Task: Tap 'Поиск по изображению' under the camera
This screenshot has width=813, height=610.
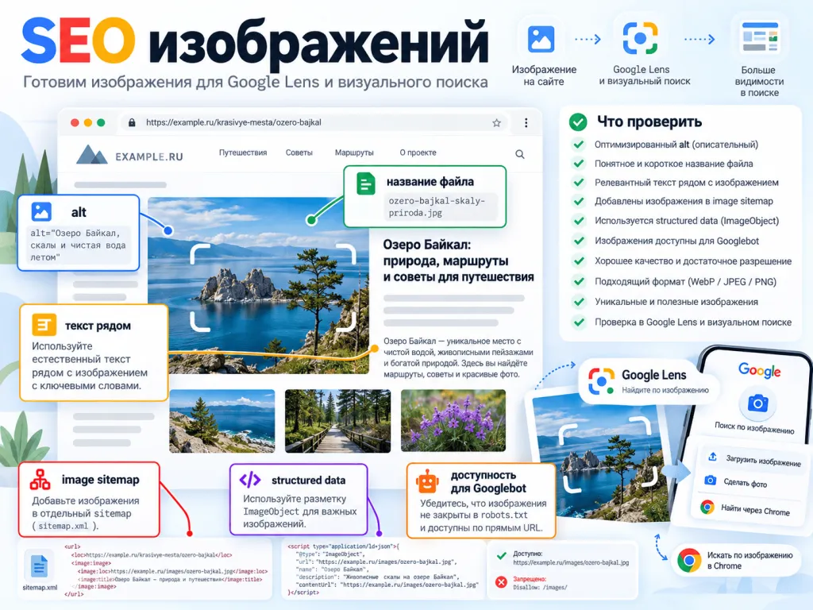Action: point(754,428)
